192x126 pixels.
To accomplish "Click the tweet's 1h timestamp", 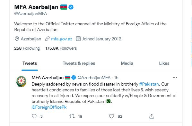I will [116, 78].
